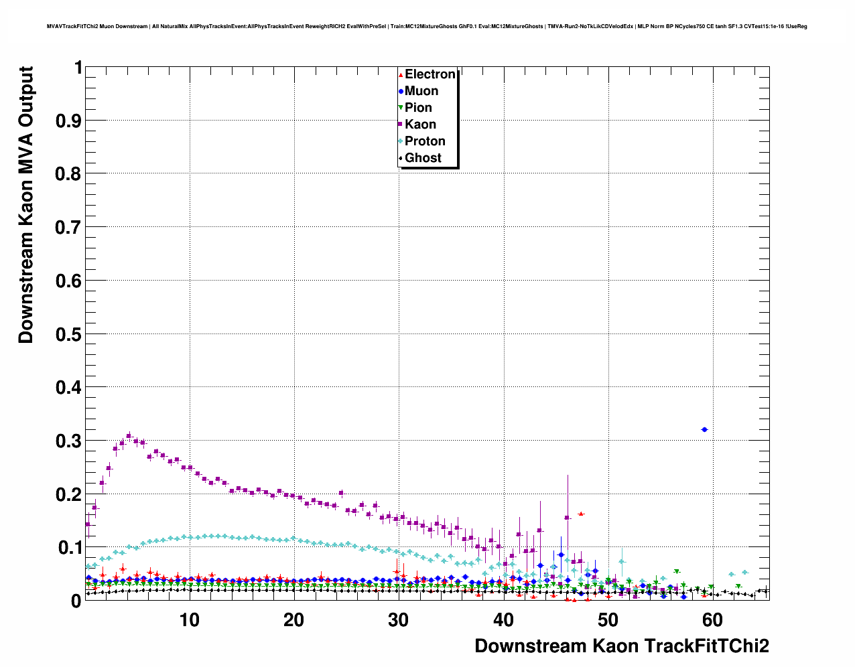Click the y-axis tick label 0.5
Viewport: 855px width, 667px height.
(69, 334)
